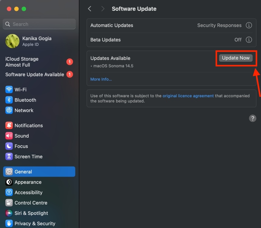Open Beta Updates info button

click(x=249, y=40)
